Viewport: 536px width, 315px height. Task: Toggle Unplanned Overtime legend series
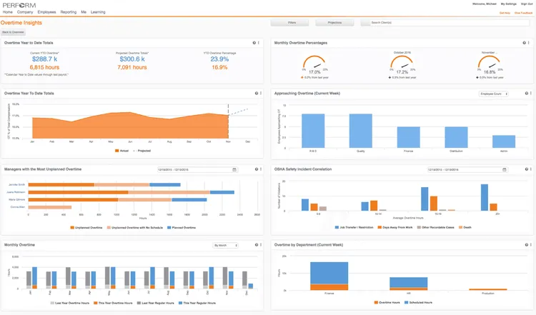coord(72,228)
